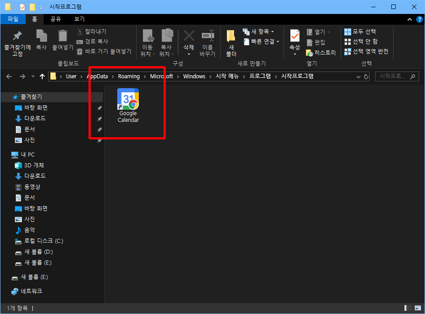This screenshot has height=314, width=425.
Task: Open recent locations dropdown arrow
Action: point(33,76)
